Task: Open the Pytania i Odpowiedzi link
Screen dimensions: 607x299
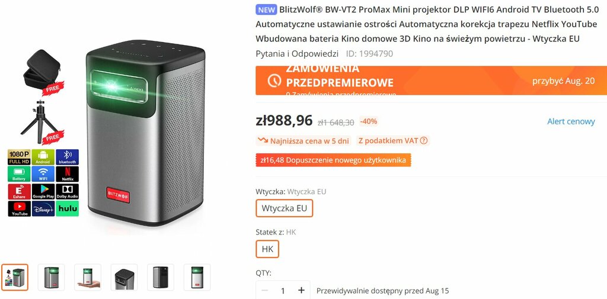Action: click(x=297, y=54)
